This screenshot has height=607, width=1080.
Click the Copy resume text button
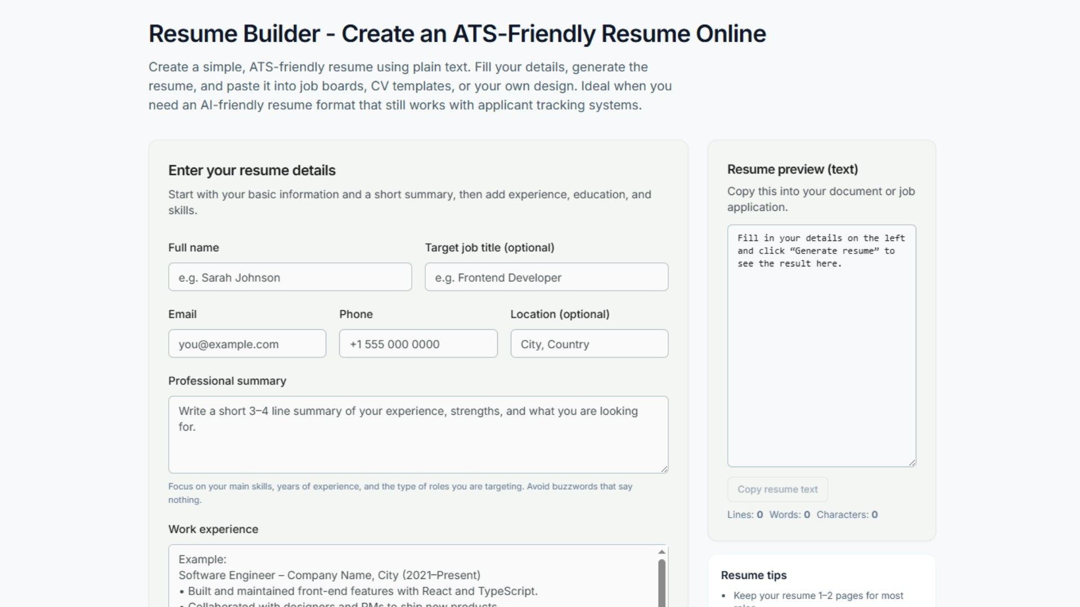pos(777,489)
